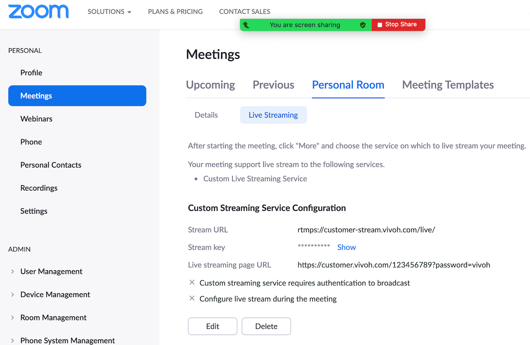The width and height of the screenshot is (530, 345).
Task: Click the Zoom logo
Action: tap(38, 12)
